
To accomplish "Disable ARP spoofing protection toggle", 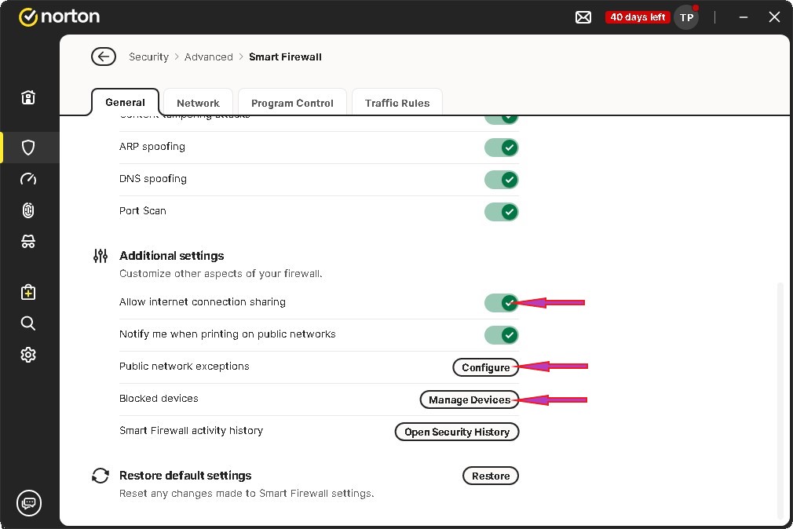I will pos(501,148).
